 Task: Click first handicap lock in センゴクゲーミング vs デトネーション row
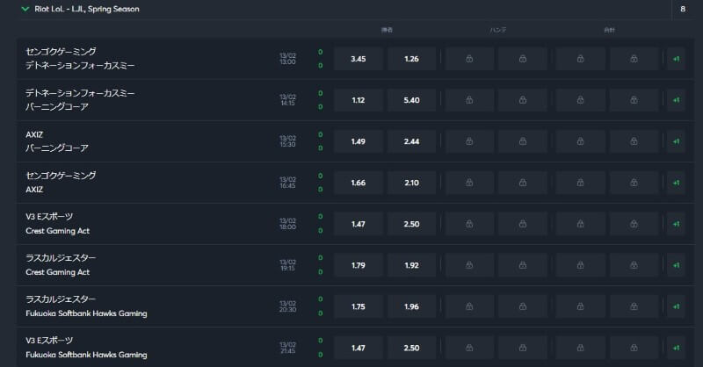coord(470,59)
